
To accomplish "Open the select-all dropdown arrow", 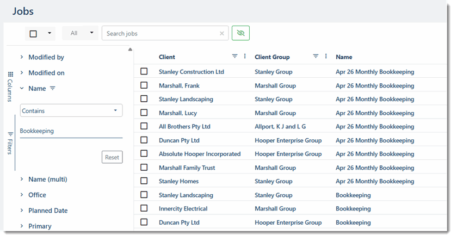I will 50,33.
